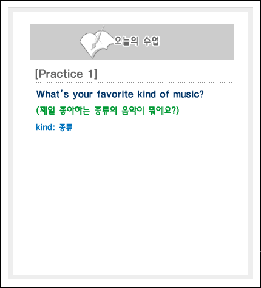The width and height of the screenshot is (261, 288).
Task: Click the word 수업 in the header
Action: coord(152,41)
